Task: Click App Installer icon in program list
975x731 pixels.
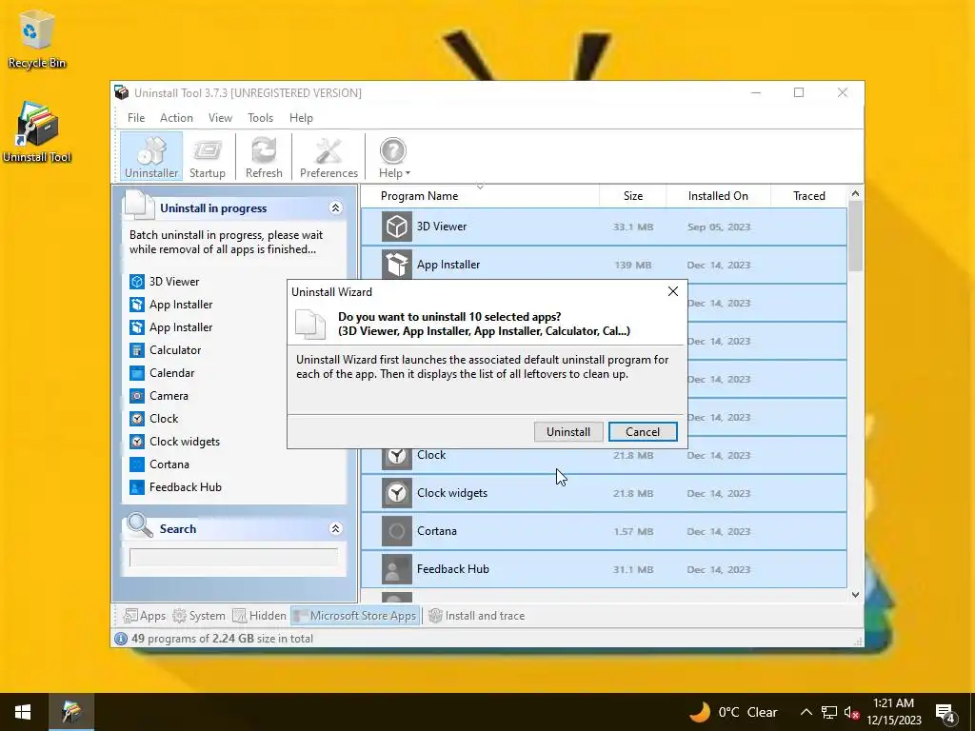Action: (397, 265)
